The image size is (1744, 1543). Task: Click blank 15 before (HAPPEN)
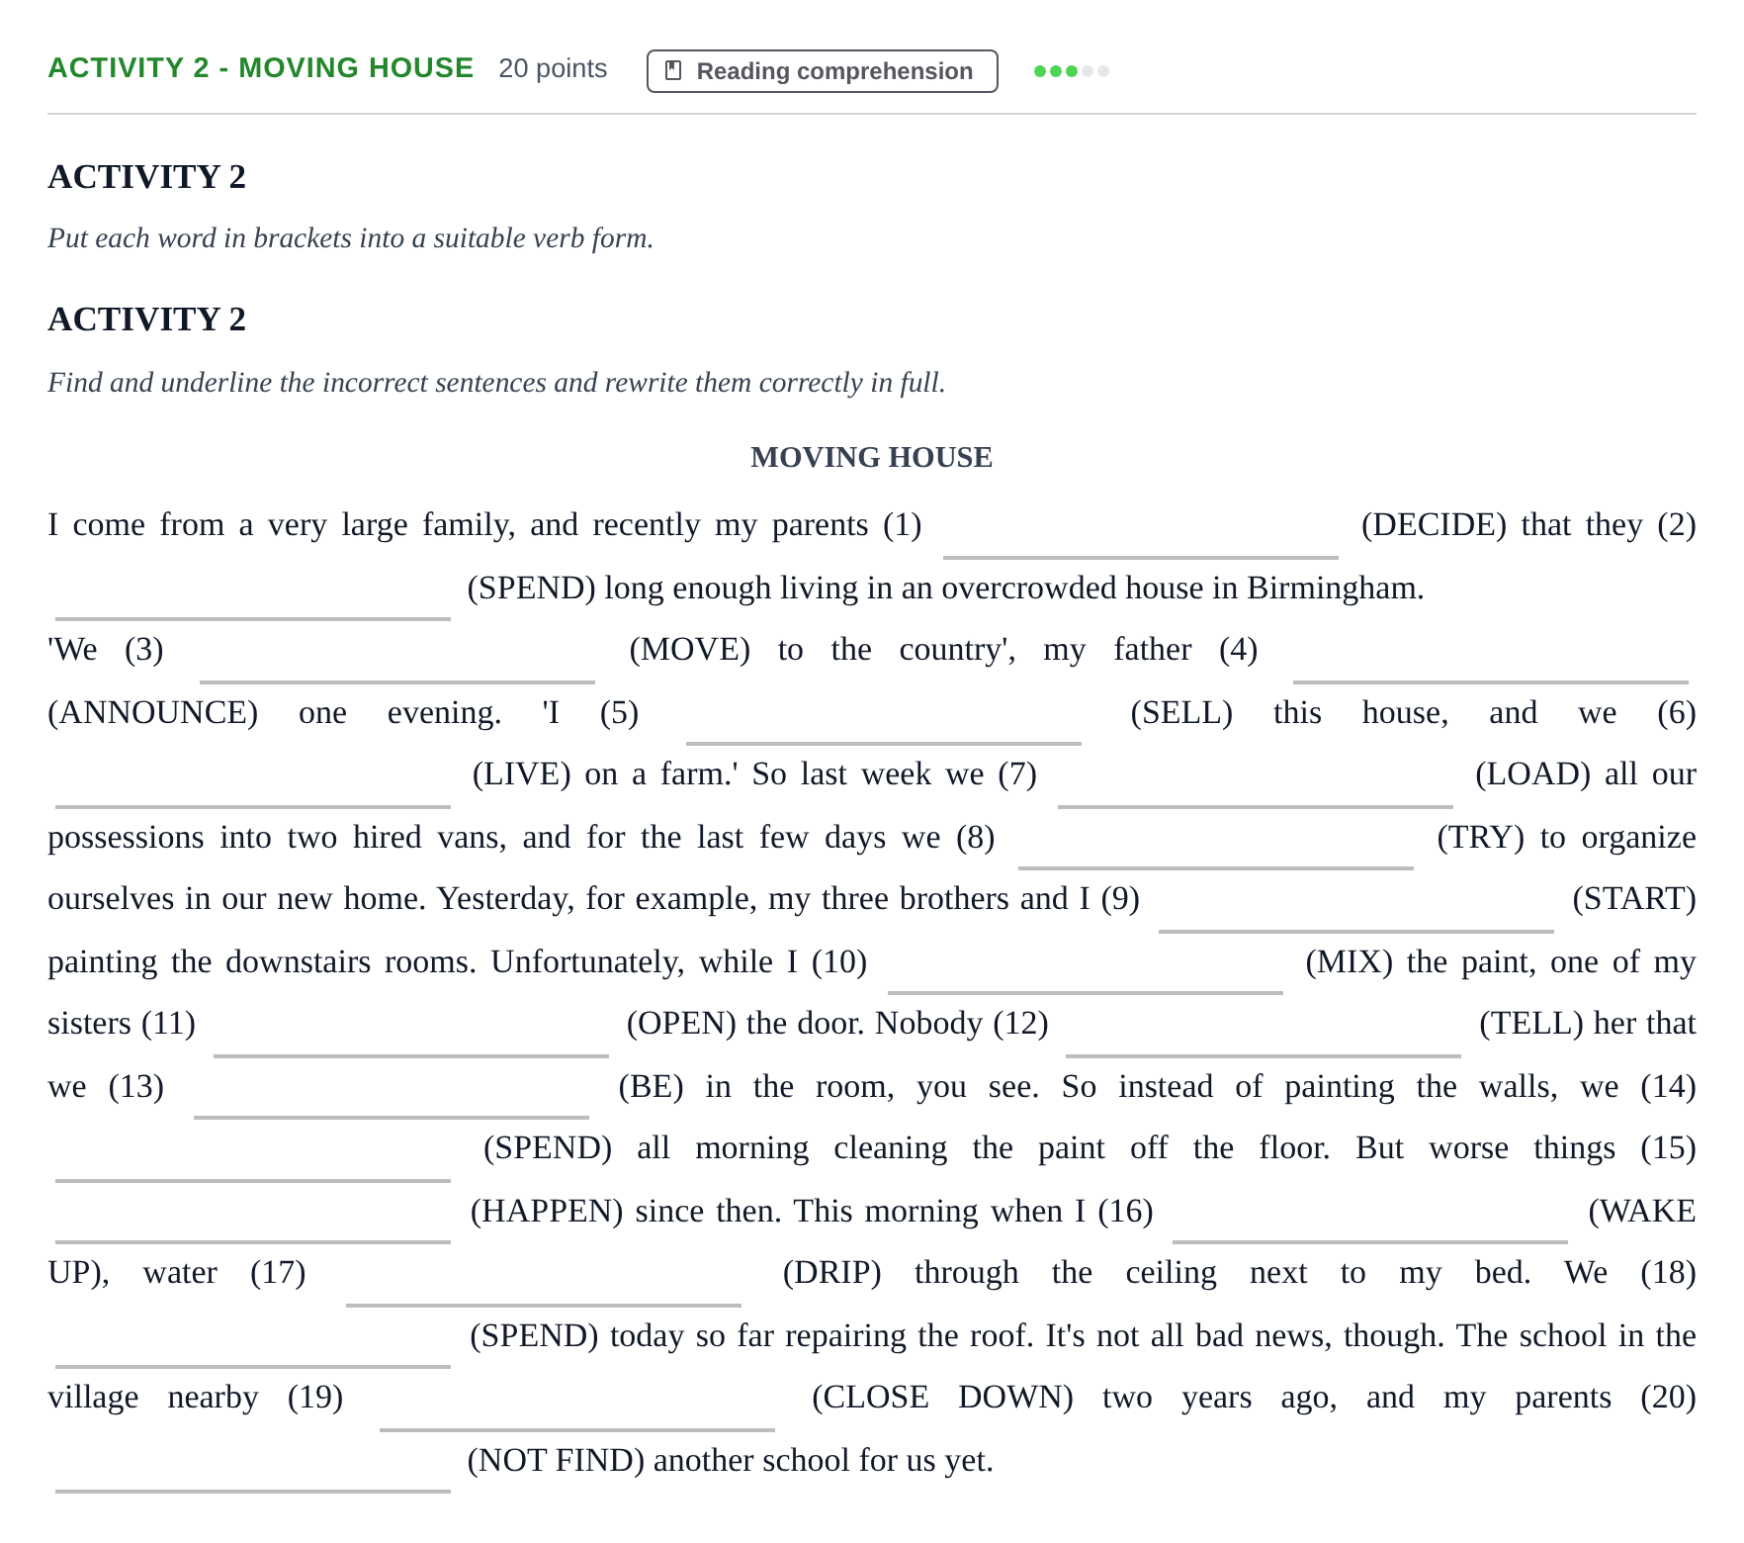tap(253, 1217)
